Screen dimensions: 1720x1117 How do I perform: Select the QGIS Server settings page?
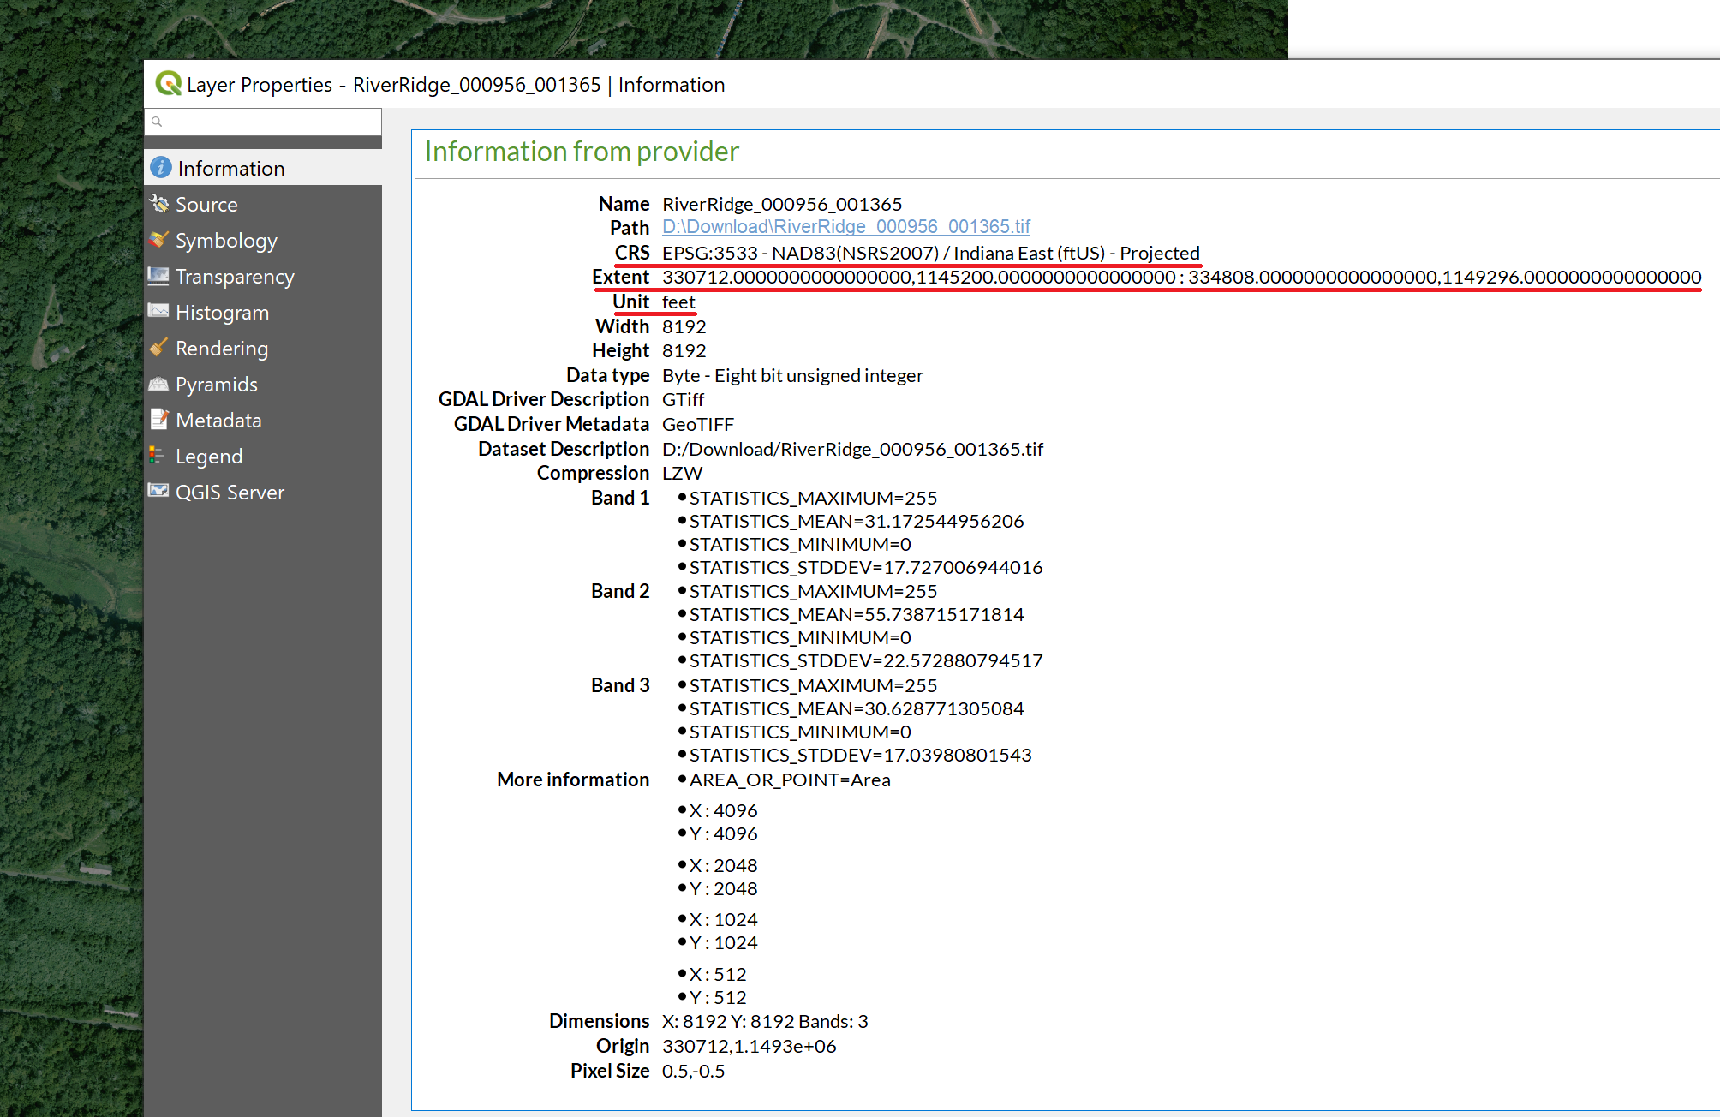(230, 491)
